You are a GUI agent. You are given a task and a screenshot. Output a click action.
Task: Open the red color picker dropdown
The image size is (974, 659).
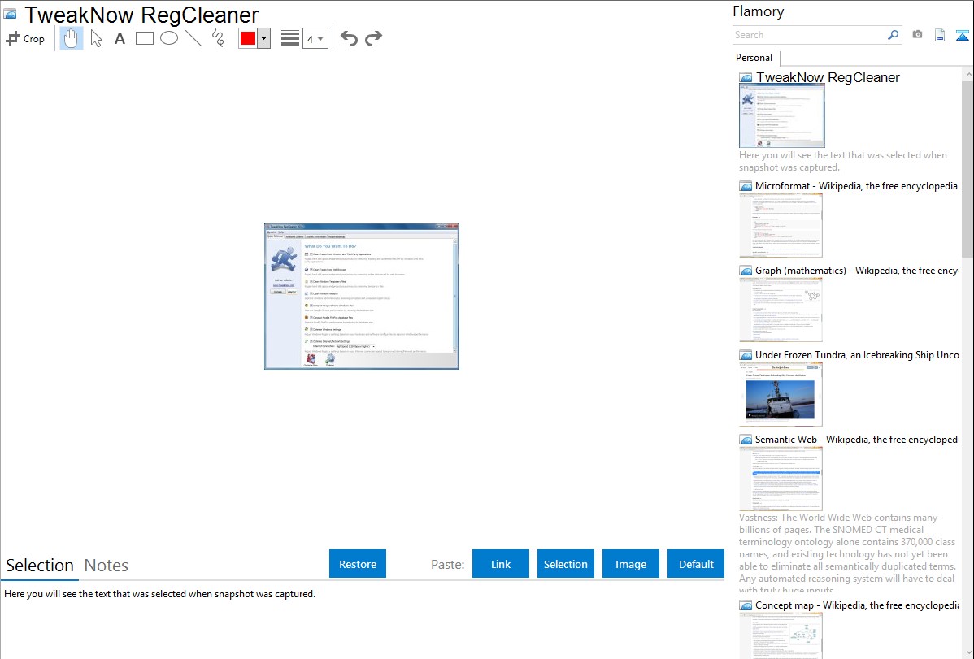point(263,38)
